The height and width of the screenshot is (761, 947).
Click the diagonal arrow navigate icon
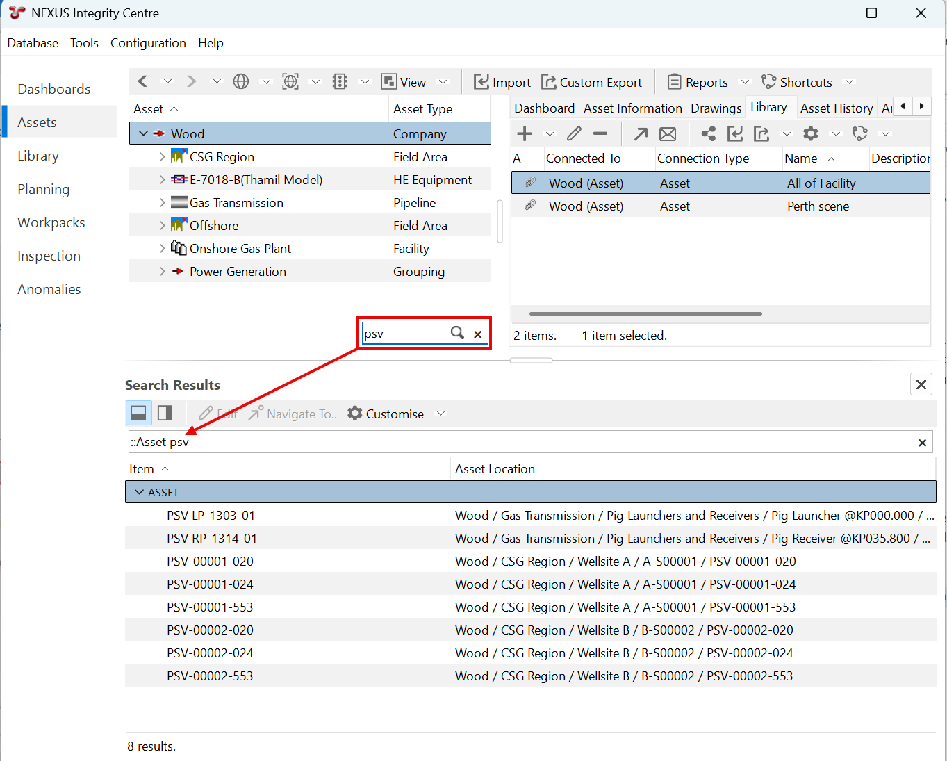pos(641,133)
